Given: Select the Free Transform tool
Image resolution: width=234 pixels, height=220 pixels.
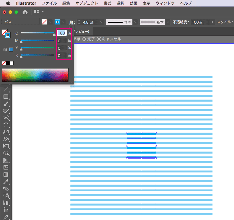Looking at the screenshot, I should coord(6,146).
